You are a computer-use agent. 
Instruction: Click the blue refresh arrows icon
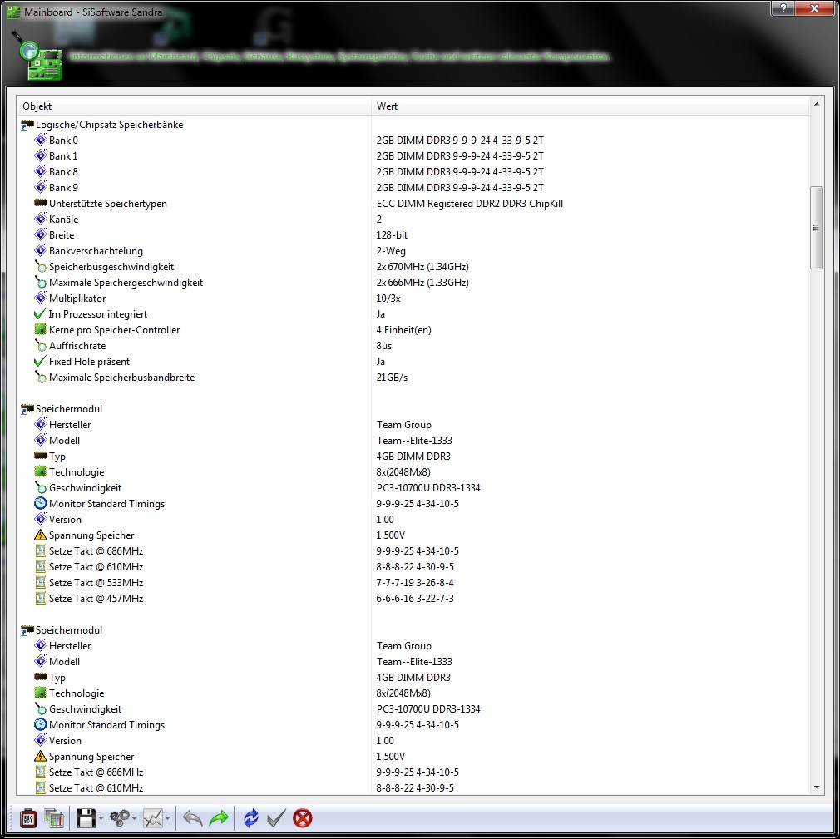(250, 818)
